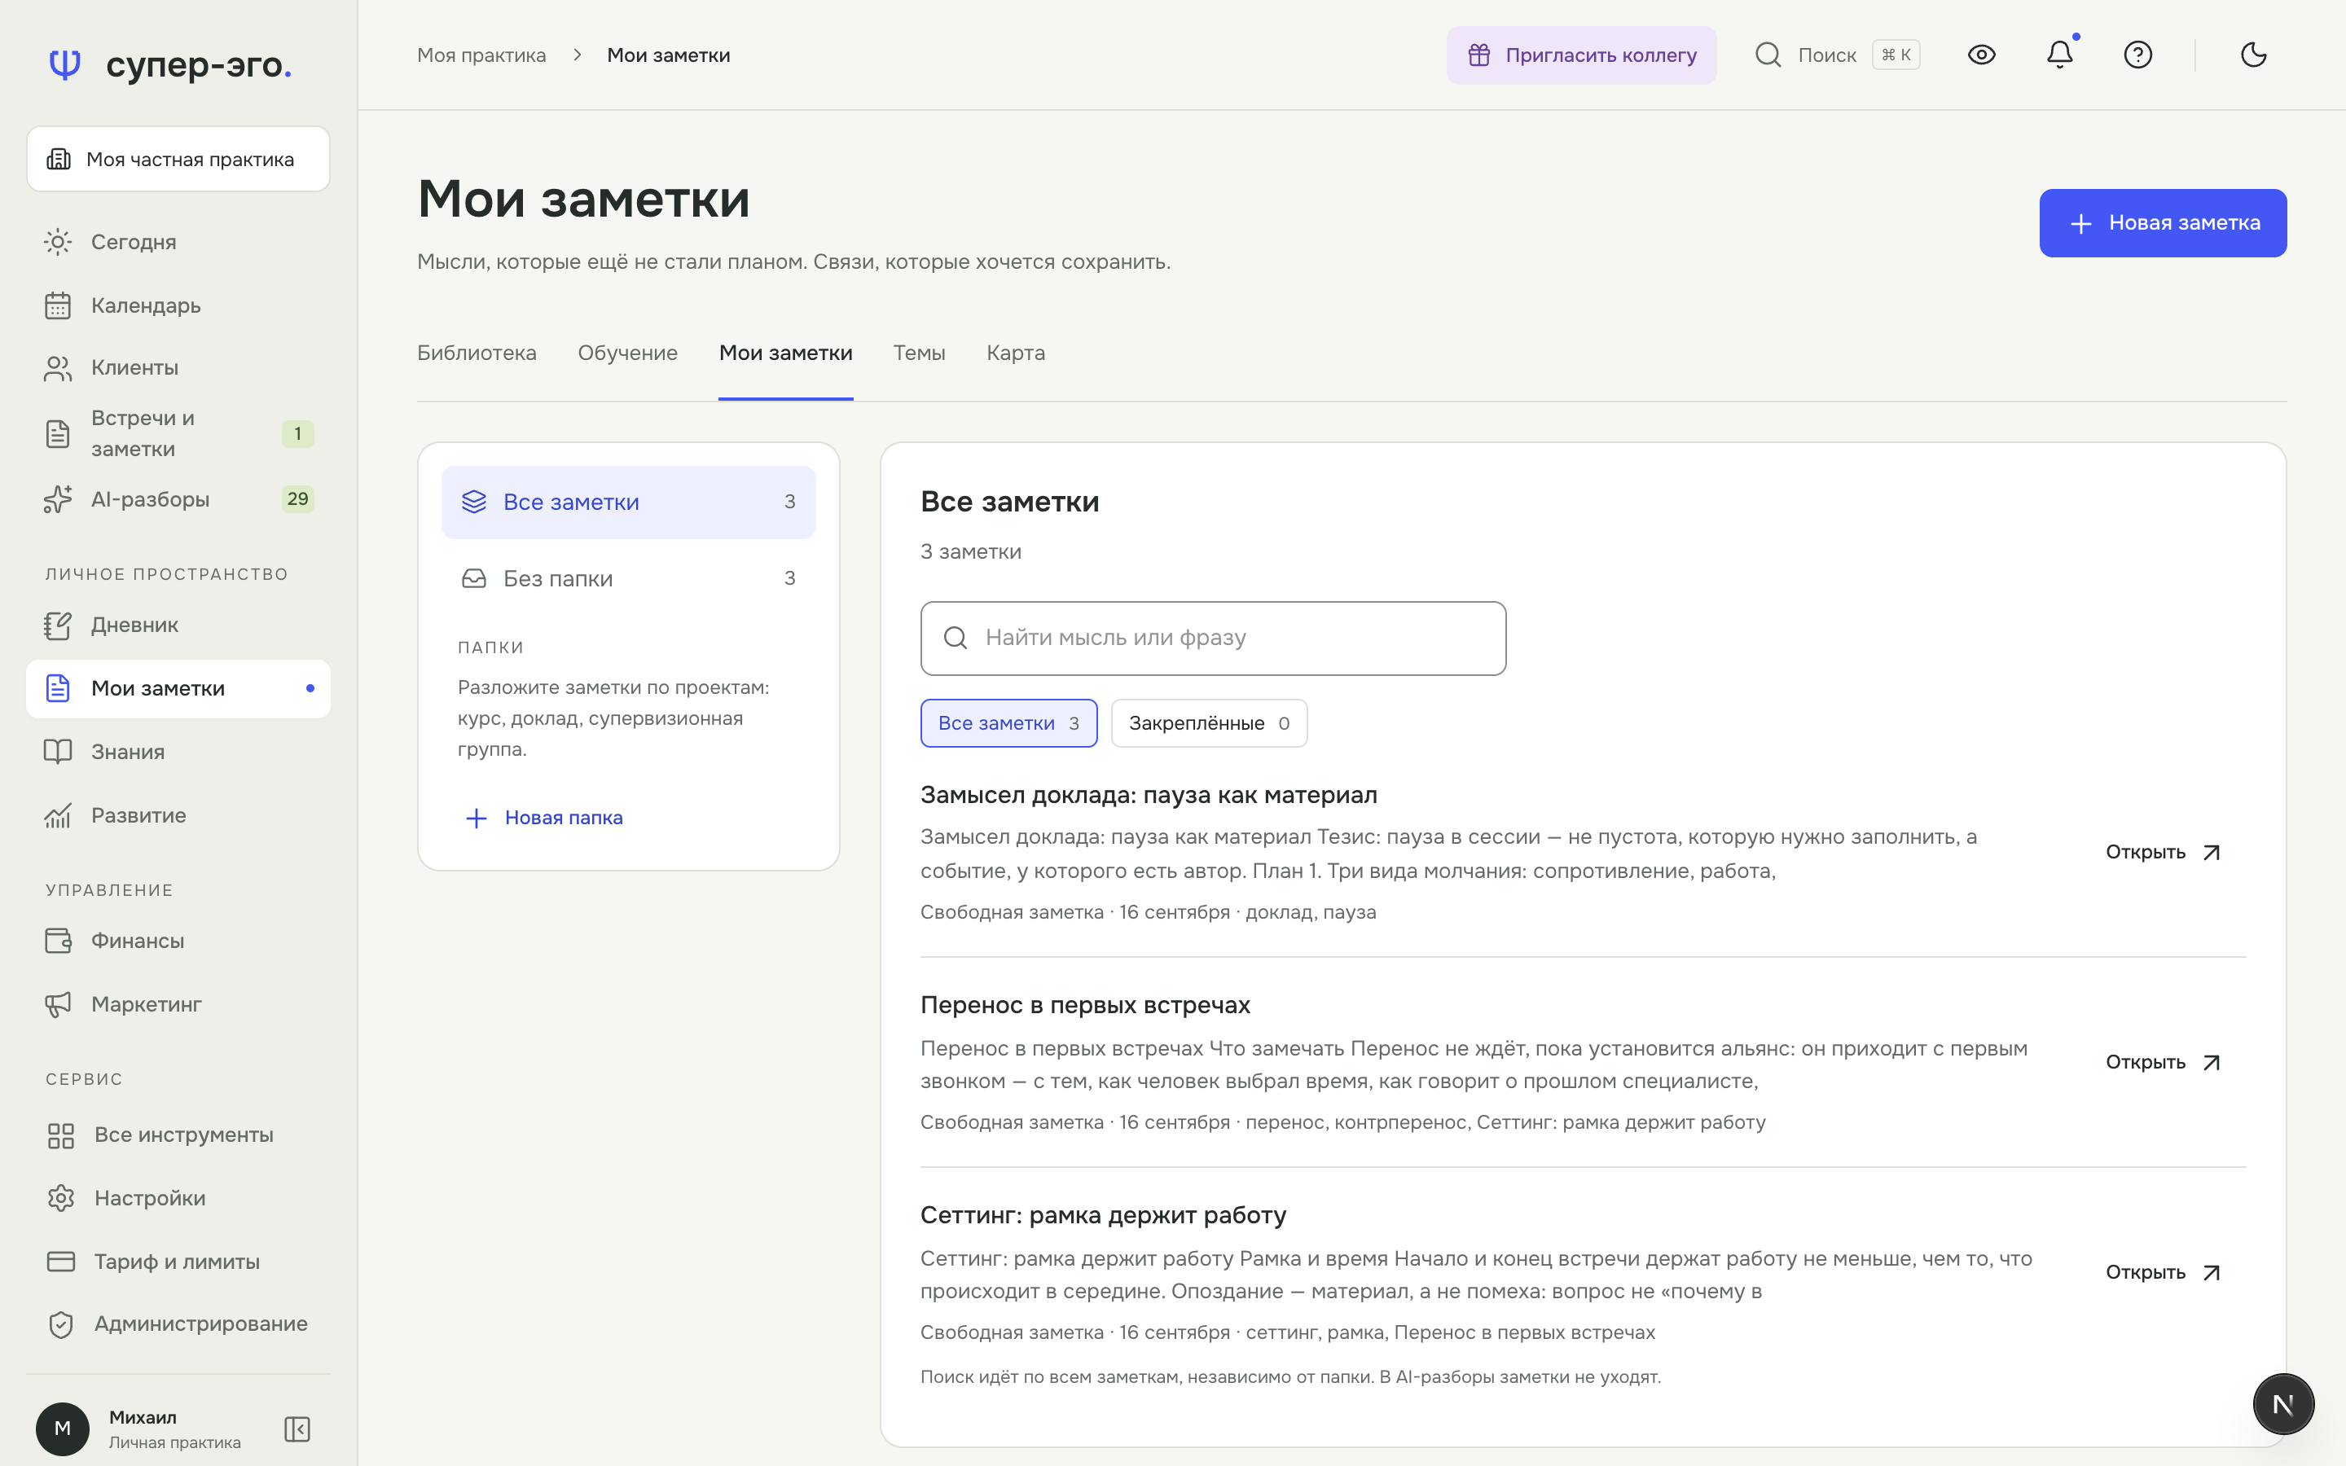Open notifications bell icon

(2060, 55)
